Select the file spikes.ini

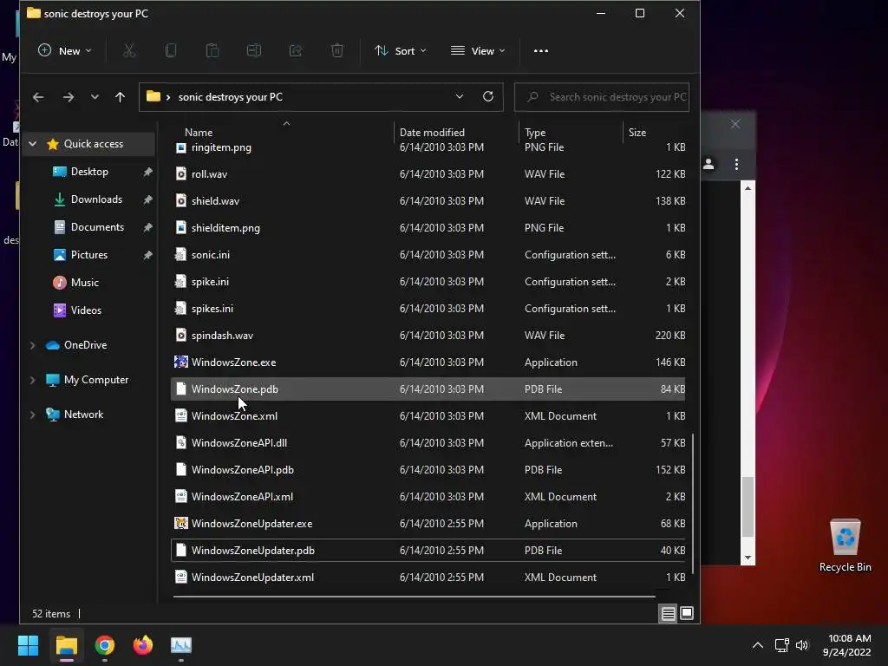(428, 309)
